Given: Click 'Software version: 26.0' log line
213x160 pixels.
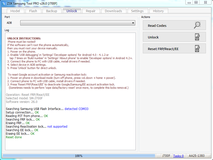Looking at the screenshot, I should click(x=22, y=102).
